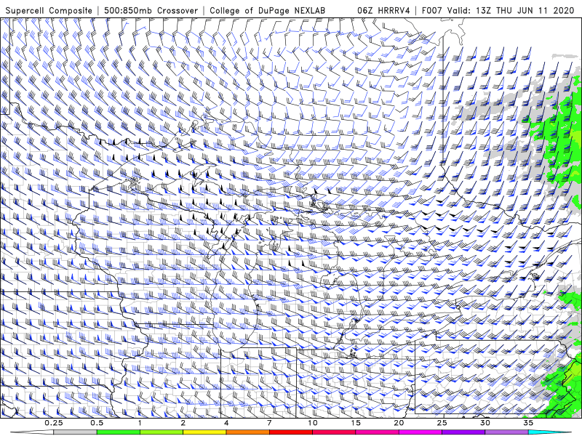Pick the hot pink segment between 15 and 20
This screenshot has height=436, width=582.
point(377,432)
